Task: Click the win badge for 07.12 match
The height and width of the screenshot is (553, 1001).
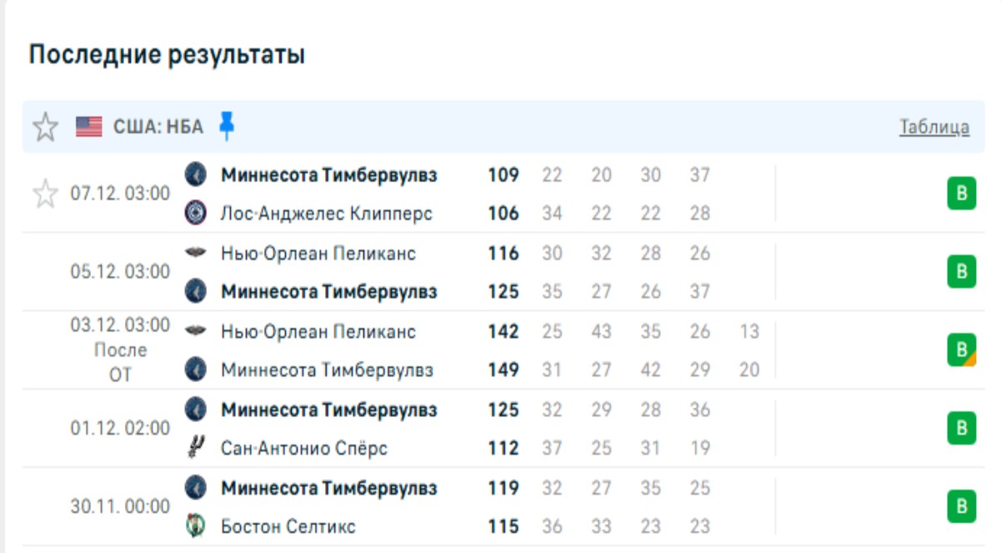Action: click(961, 195)
